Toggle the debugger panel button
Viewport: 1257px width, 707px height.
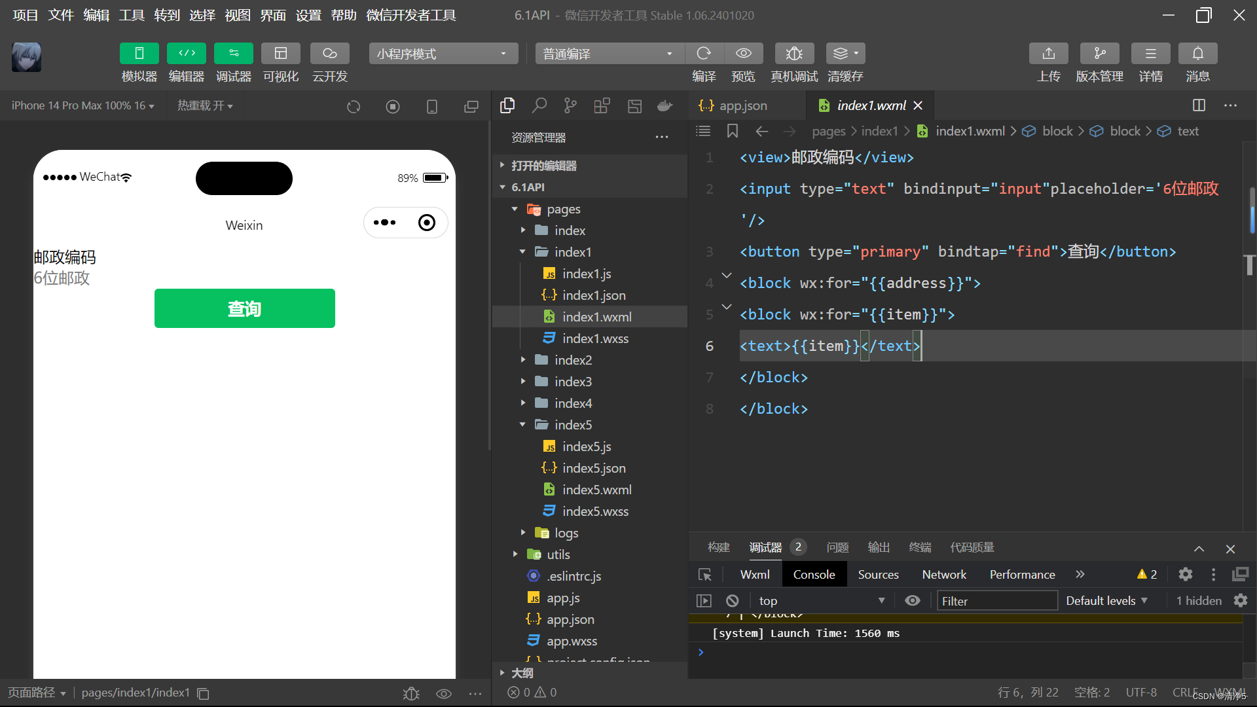(233, 54)
